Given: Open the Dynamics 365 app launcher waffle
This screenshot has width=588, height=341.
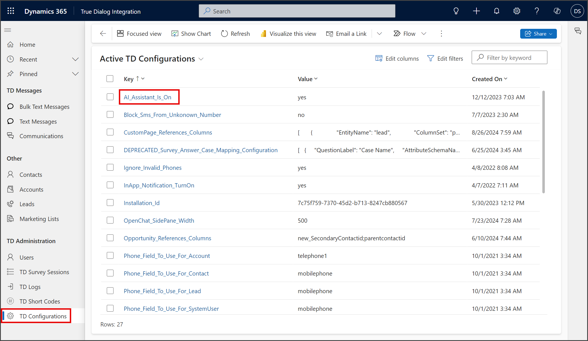Looking at the screenshot, I should tap(11, 11).
